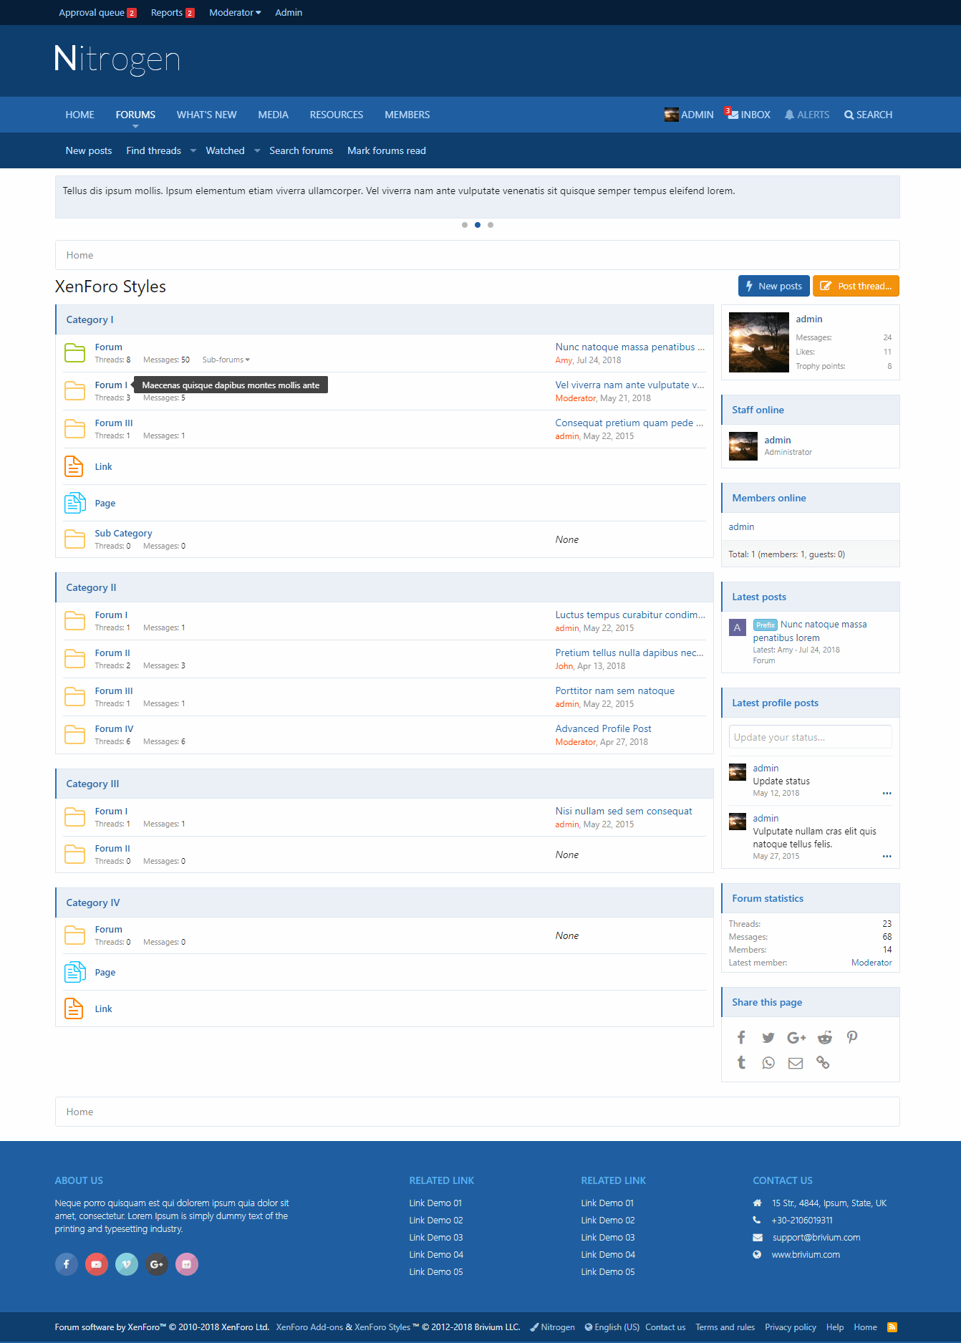Open the Find threads dropdown arrow
The width and height of the screenshot is (961, 1343).
pos(193,151)
